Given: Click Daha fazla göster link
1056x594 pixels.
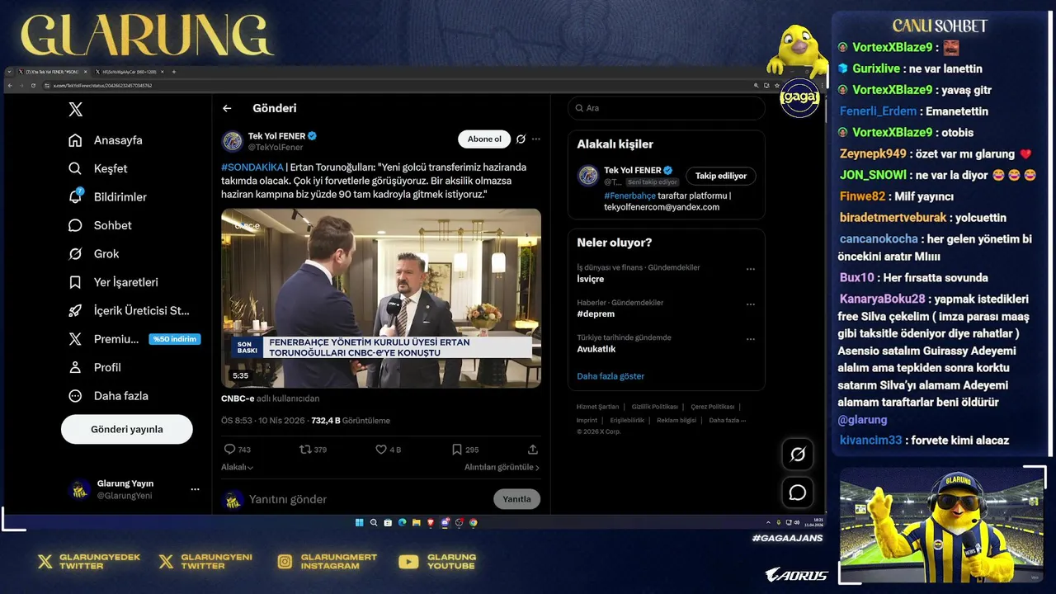Looking at the screenshot, I should pos(610,376).
